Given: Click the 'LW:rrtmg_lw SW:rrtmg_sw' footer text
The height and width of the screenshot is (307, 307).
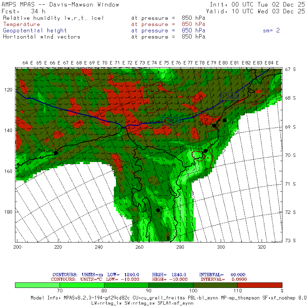Looking at the screenshot, I should (142, 303).
